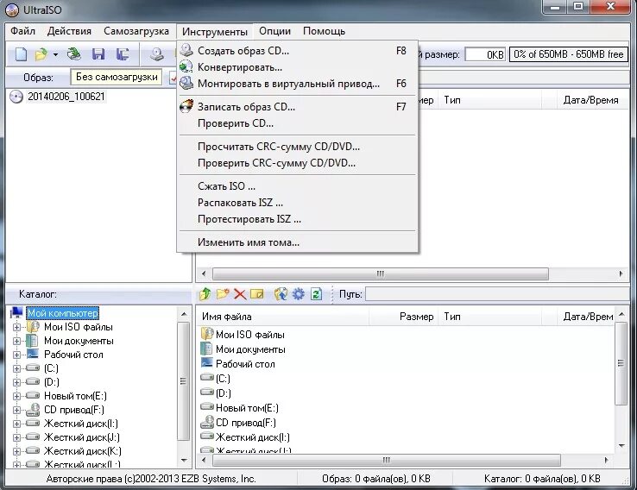Image resolution: width=637 pixels, height=490 pixels.
Task: Click Новый том(E:) icon in file list
Action: (x=207, y=407)
